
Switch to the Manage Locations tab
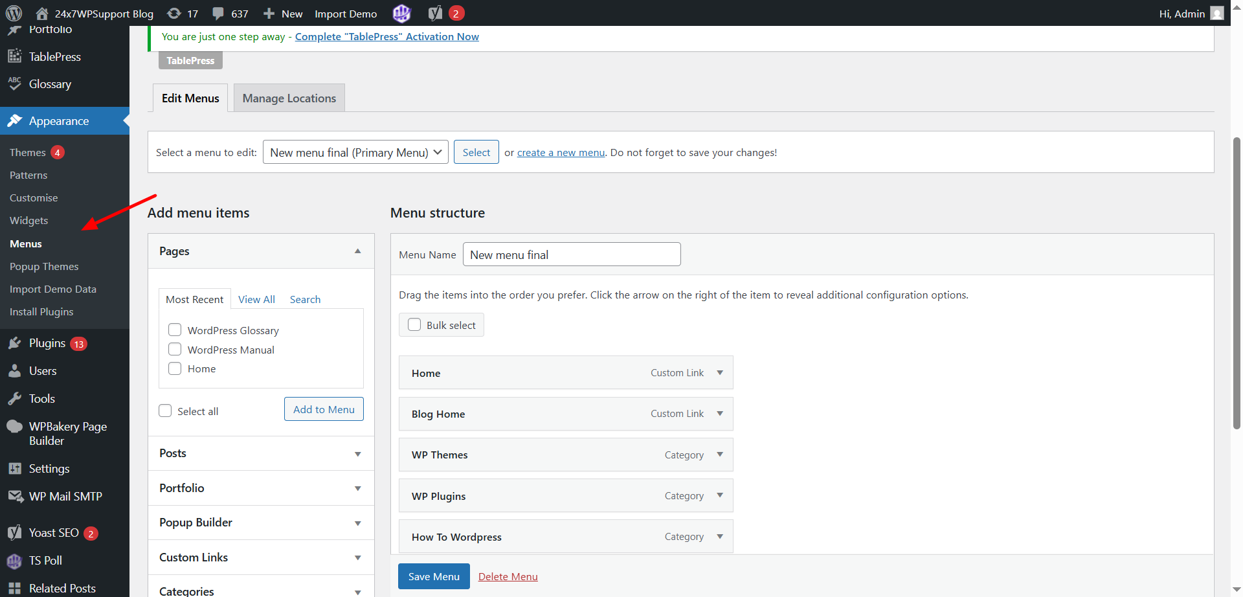click(x=289, y=98)
